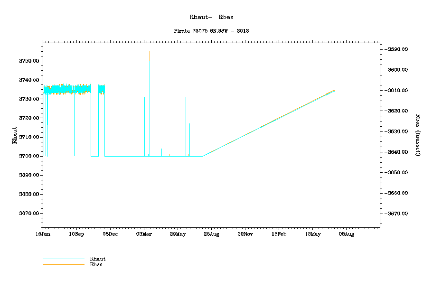423x299 pixels.
Task: Click the cyan Rbas legend line sample
Action: pyautogui.click(x=63, y=264)
